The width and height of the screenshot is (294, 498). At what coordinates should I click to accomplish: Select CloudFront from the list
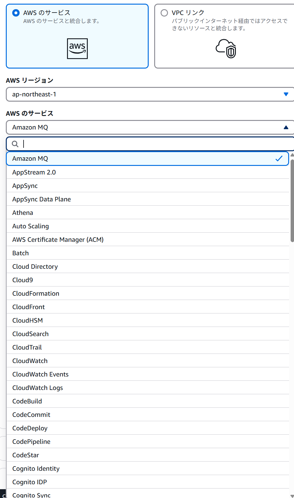click(x=148, y=307)
